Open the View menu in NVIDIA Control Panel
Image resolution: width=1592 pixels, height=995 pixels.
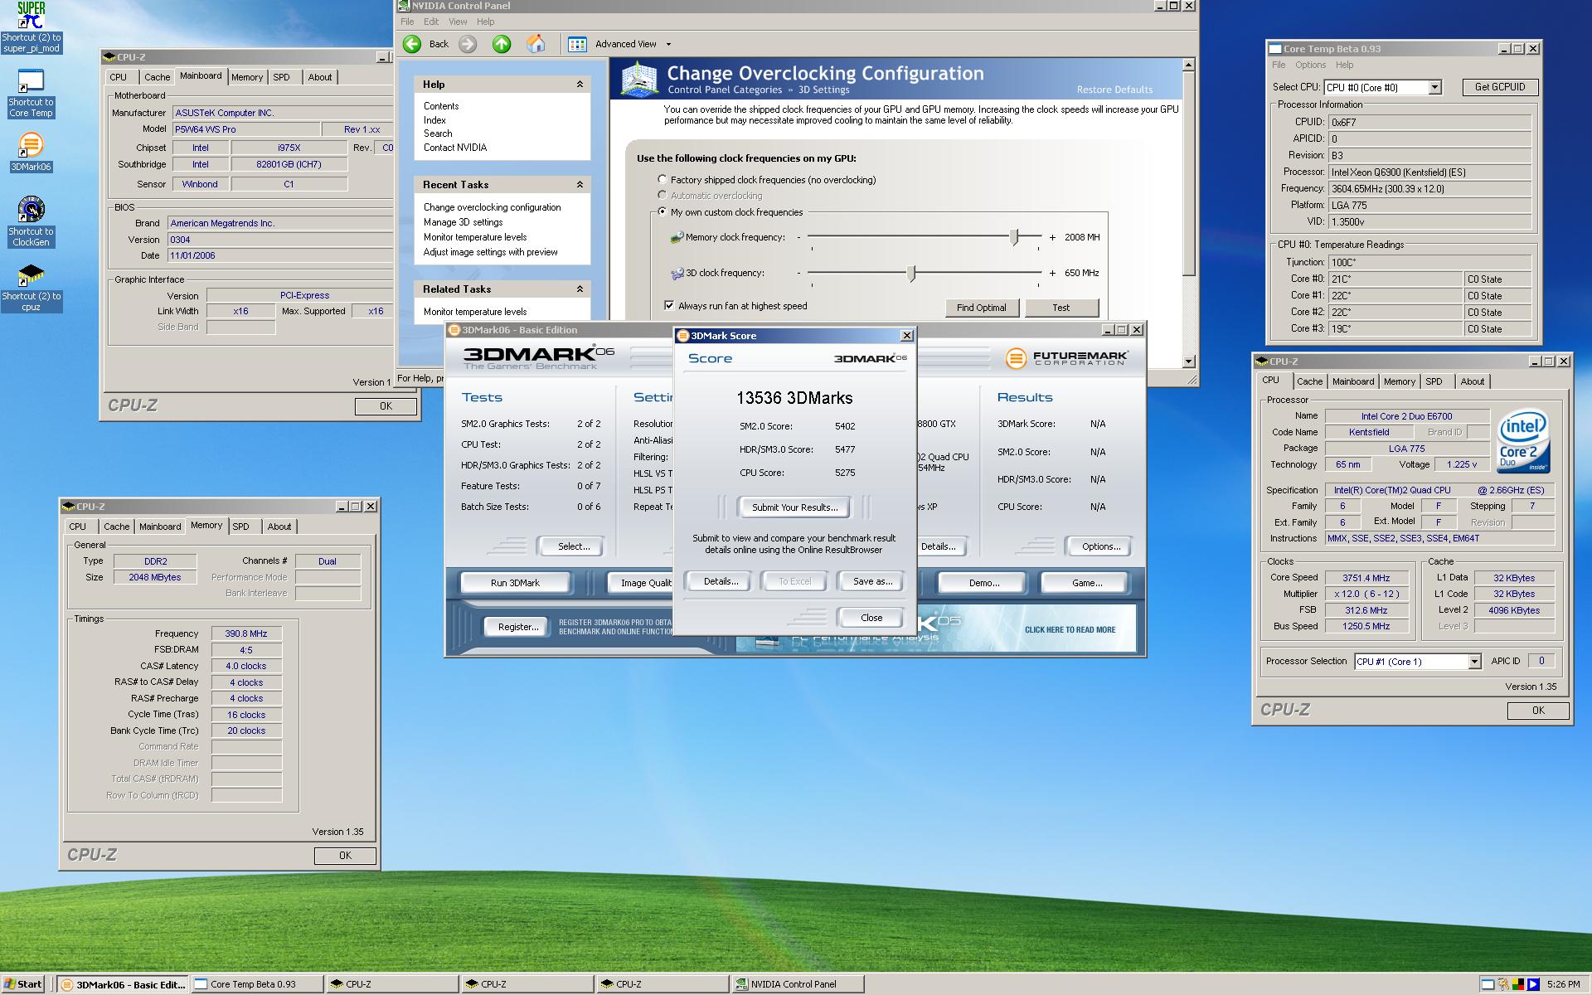(x=458, y=22)
